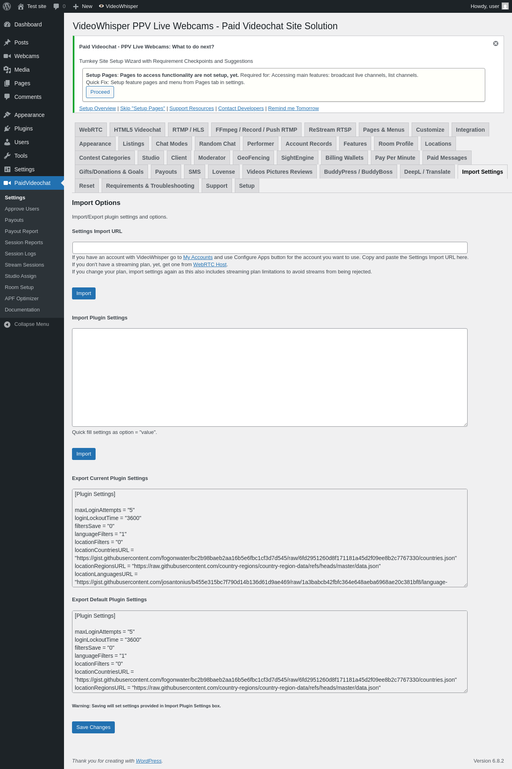Click the Collapse Menu arrow icon
This screenshot has height=769, width=512.
[7, 324]
